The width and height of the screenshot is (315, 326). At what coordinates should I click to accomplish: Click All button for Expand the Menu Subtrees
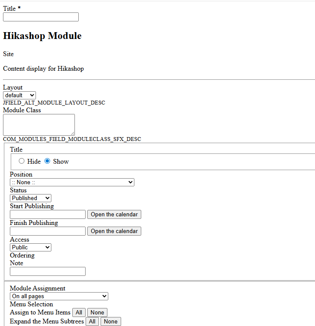(x=92, y=321)
